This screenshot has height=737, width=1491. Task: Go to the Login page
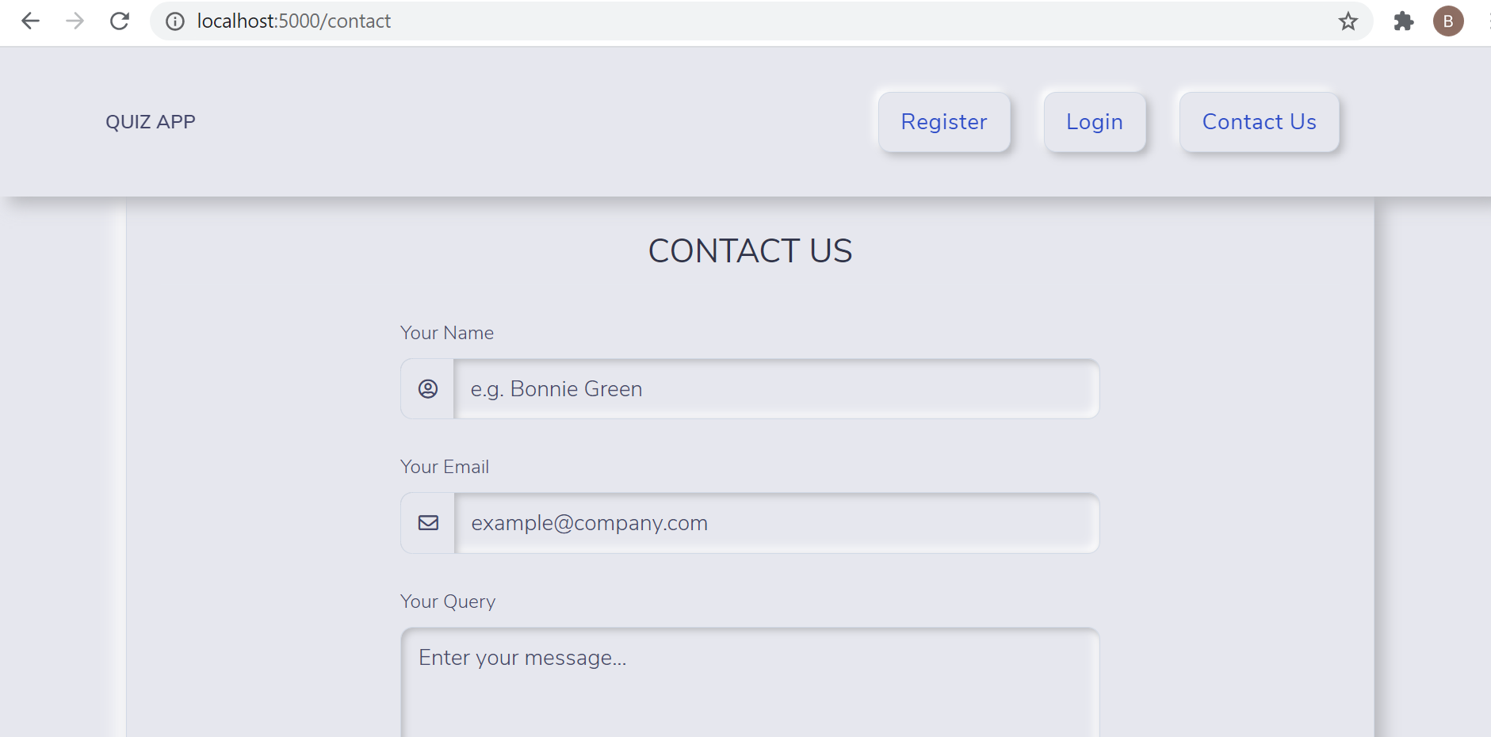[1095, 122]
